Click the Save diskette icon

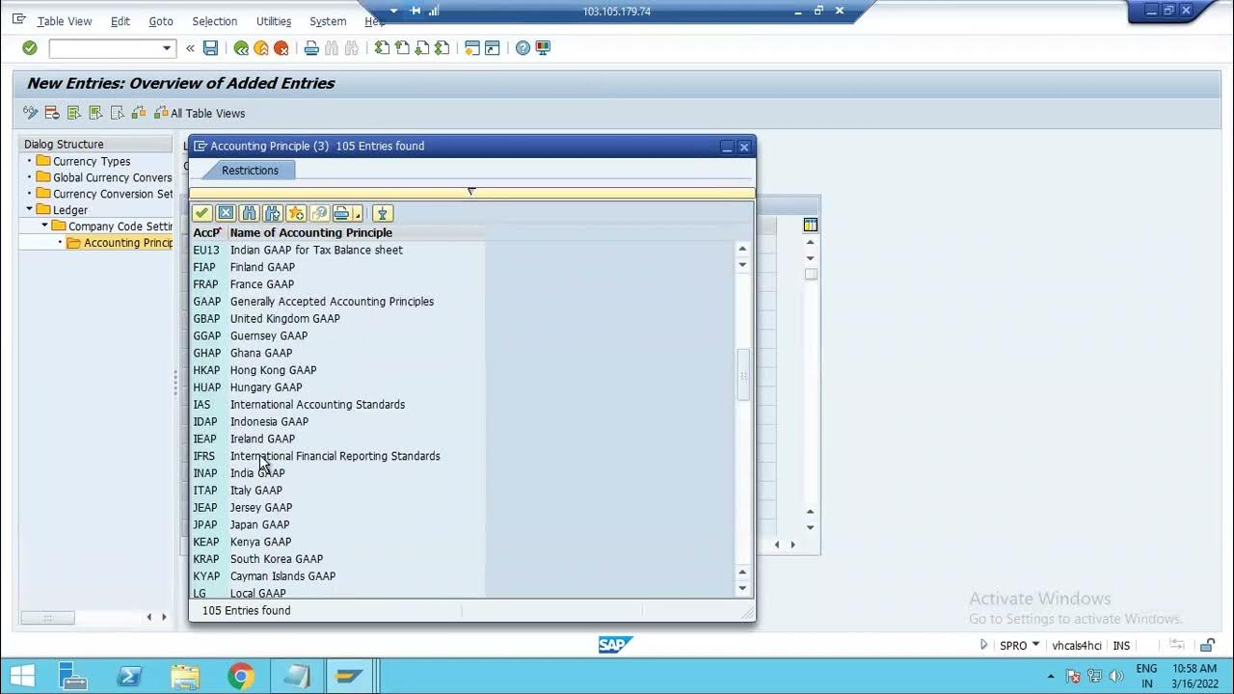[x=210, y=48]
